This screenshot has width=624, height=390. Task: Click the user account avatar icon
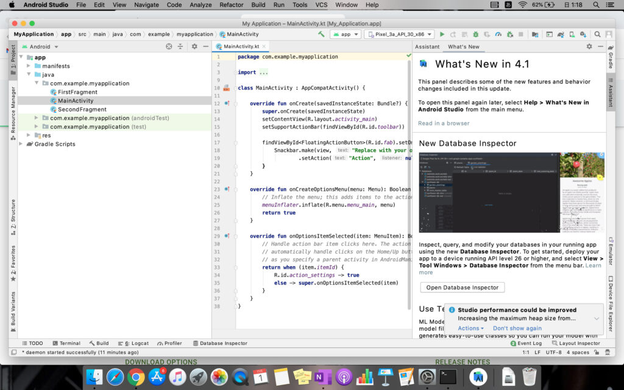(609, 34)
